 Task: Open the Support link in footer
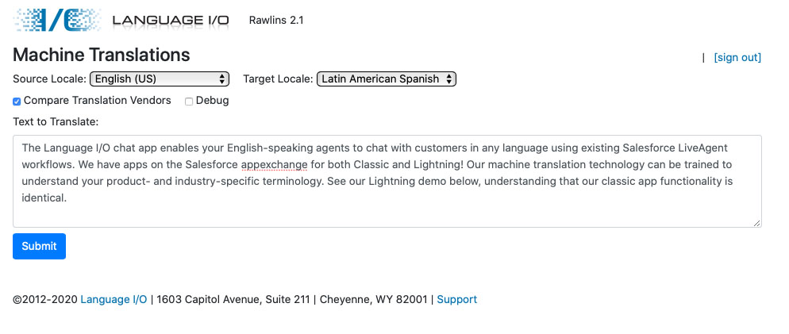(456, 300)
